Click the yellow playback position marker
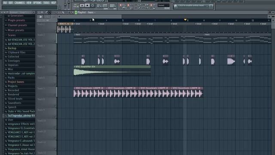The width and height of the screenshot is (275, 155). coord(185,20)
